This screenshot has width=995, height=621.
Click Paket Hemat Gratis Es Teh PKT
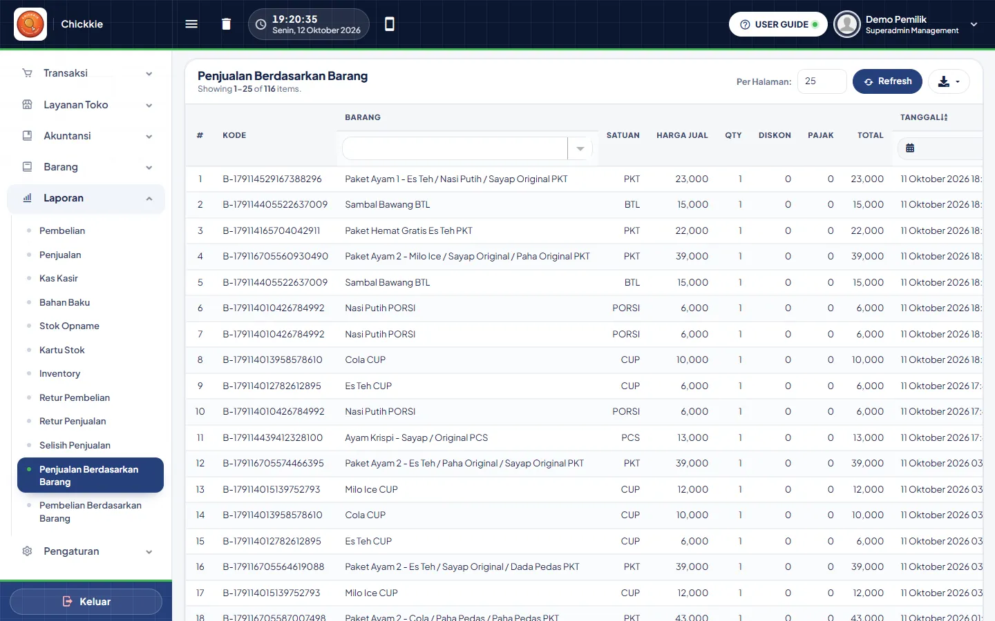409,230
